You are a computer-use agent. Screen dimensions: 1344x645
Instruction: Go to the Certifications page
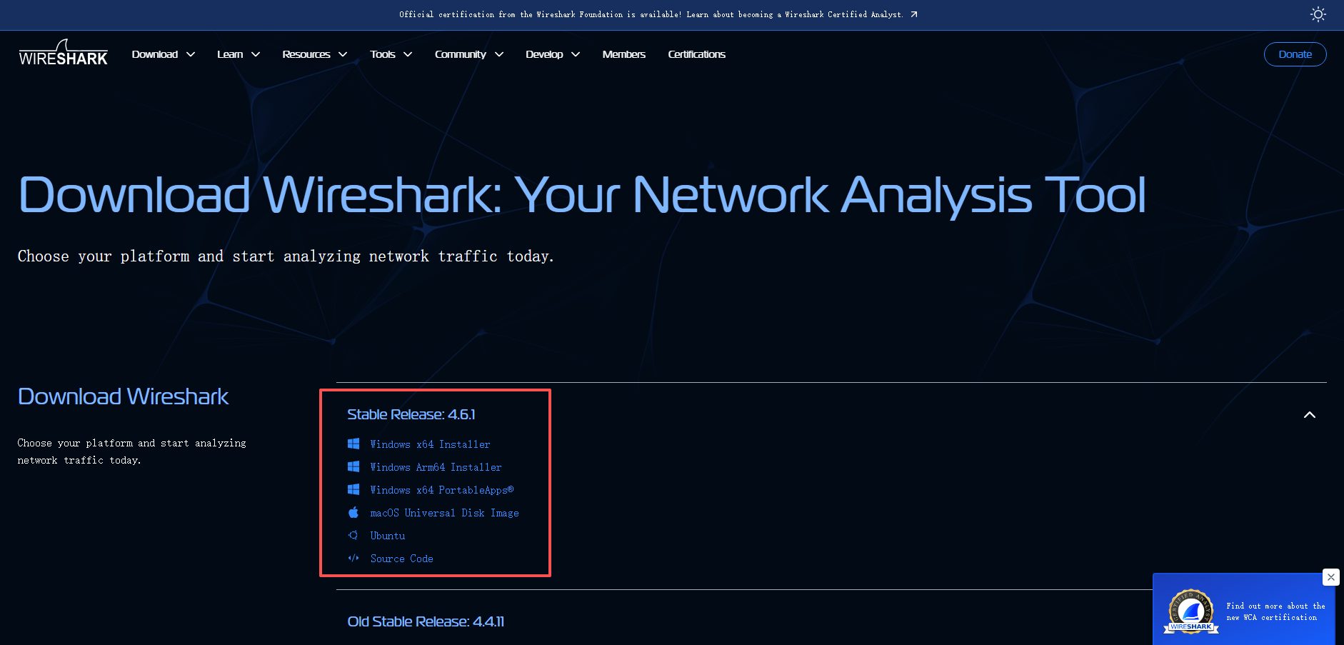pyautogui.click(x=696, y=54)
